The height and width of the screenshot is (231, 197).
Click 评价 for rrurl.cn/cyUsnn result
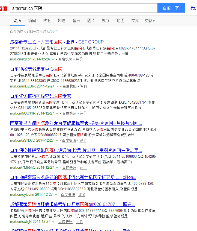click(x=82, y=195)
